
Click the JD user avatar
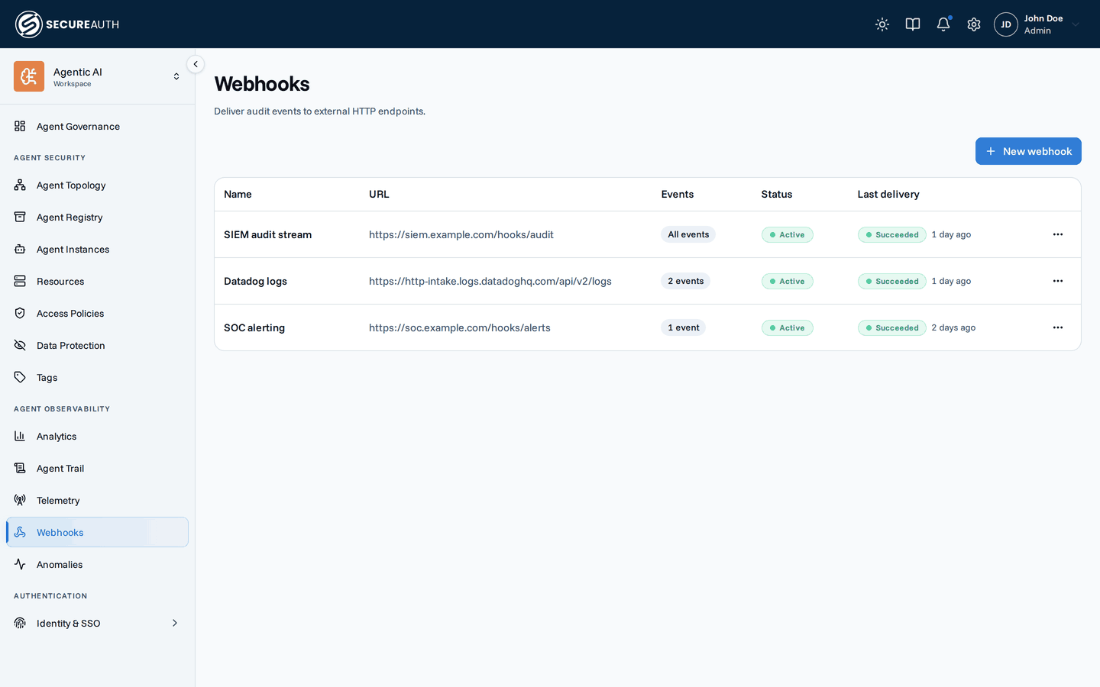pos(1006,24)
